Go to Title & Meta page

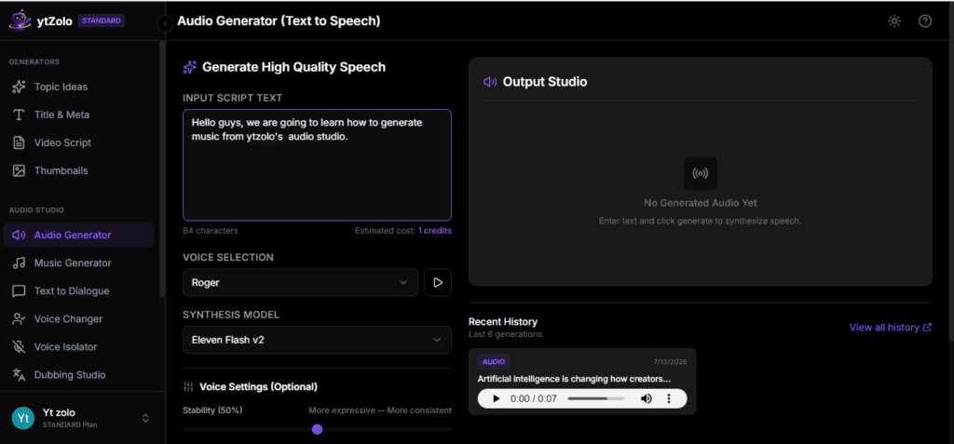click(x=78, y=114)
